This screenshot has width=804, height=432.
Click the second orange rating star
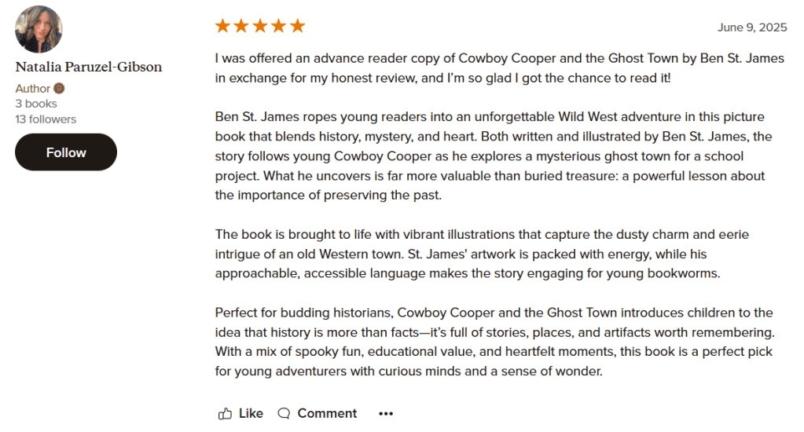(241, 26)
